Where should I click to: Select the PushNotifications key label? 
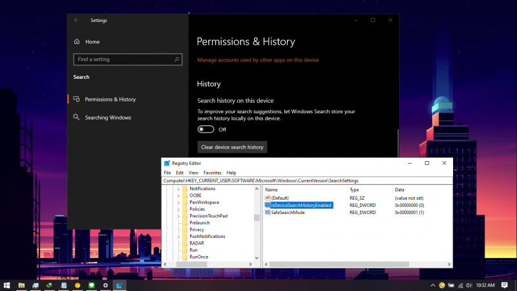207,236
